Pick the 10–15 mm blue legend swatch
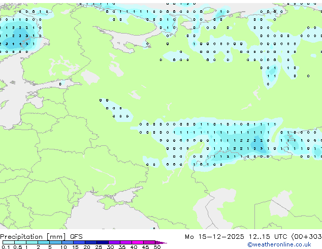 click(68, 242)
